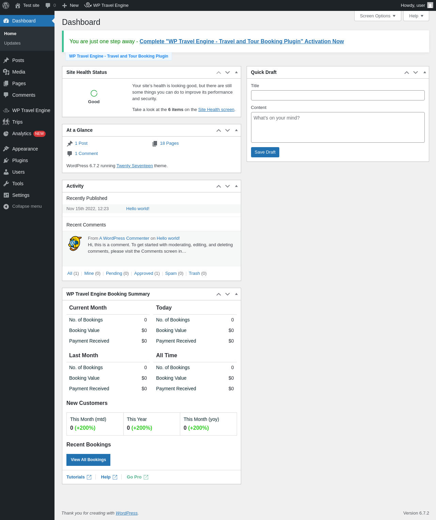The width and height of the screenshot is (436, 520).
Task: Click the Plugins plug icon
Action: point(6,160)
